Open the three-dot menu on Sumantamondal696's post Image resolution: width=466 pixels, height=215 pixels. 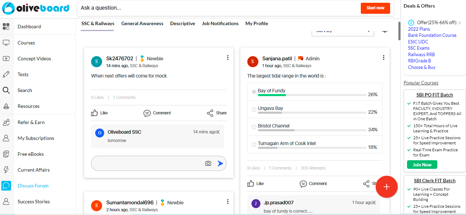click(x=228, y=202)
